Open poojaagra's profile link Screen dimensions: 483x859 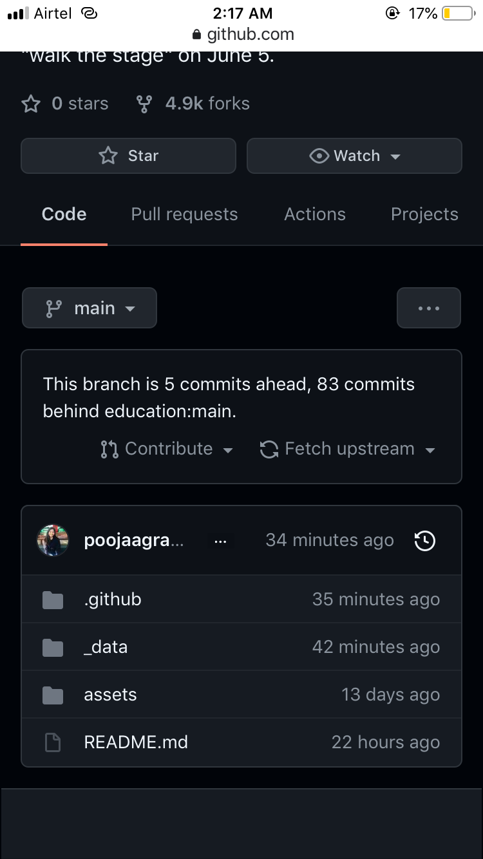point(134,540)
